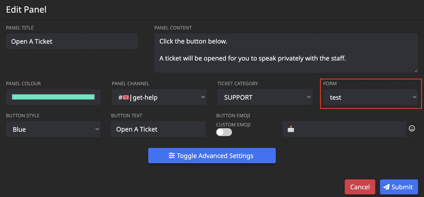Click the sliders icon on Toggle Advanced Settings
The width and height of the screenshot is (424, 197).
[171, 156]
